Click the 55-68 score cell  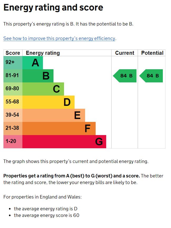click(13, 102)
